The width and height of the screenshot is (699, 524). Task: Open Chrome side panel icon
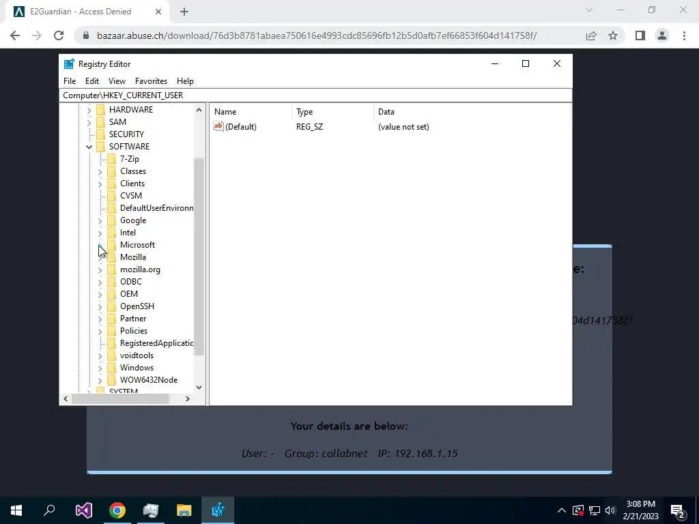[640, 35]
